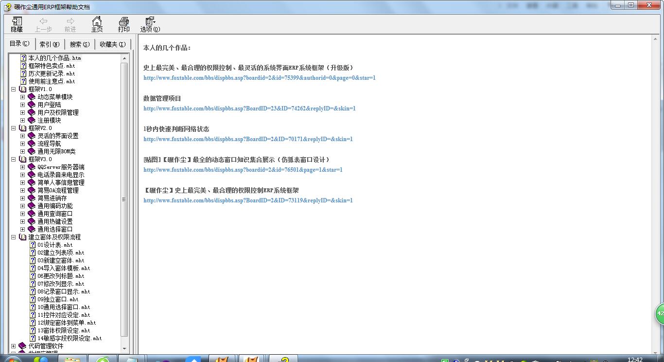Collapse the 框架V2.0 tree node

[14, 128]
